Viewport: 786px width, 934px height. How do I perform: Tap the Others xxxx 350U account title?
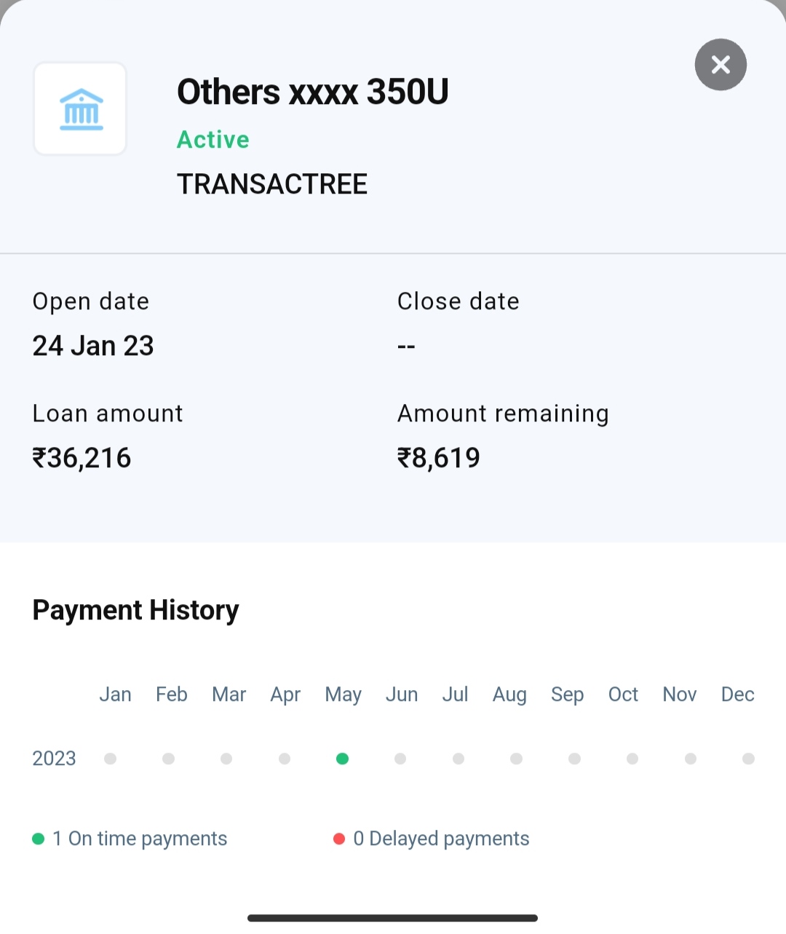tap(312, 92)
